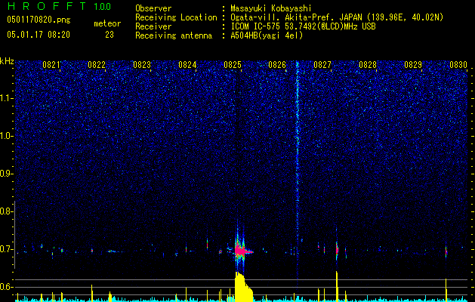Viewport: 475px width, 302px height.
Task: Click the date stamp 05.01.17 08:20
Action: (39, 35)
